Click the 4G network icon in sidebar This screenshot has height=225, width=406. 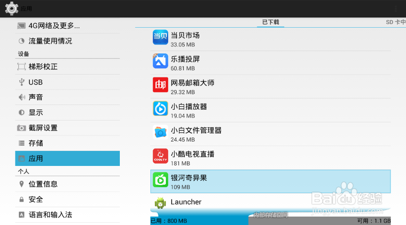tap(21, 26)
